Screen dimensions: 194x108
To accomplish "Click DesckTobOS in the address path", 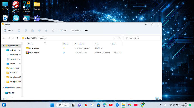I will 32,38.
